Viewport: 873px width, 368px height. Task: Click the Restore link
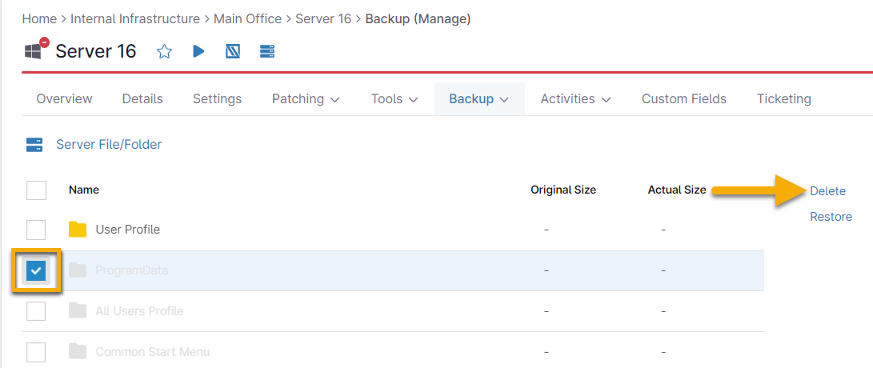[831, 217]
